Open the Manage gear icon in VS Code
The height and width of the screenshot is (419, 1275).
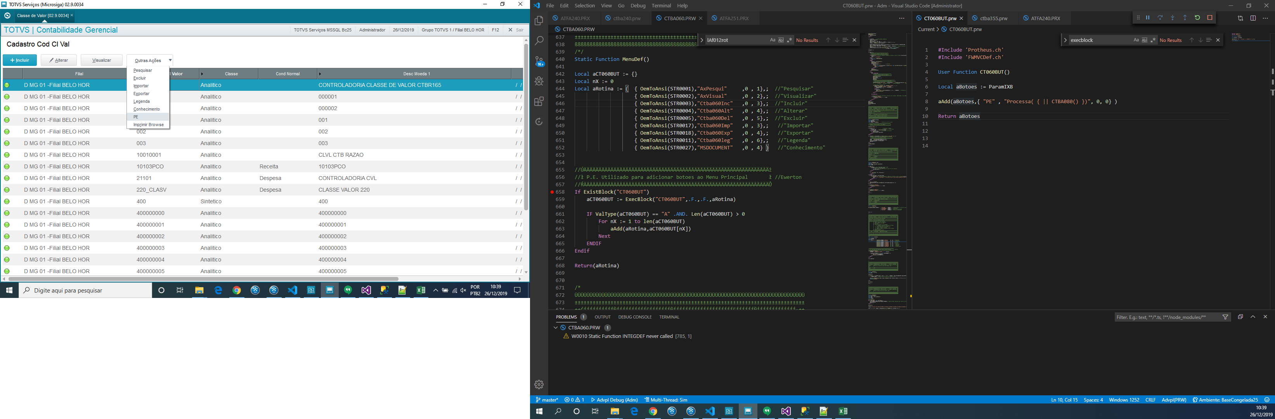[539, 384]
